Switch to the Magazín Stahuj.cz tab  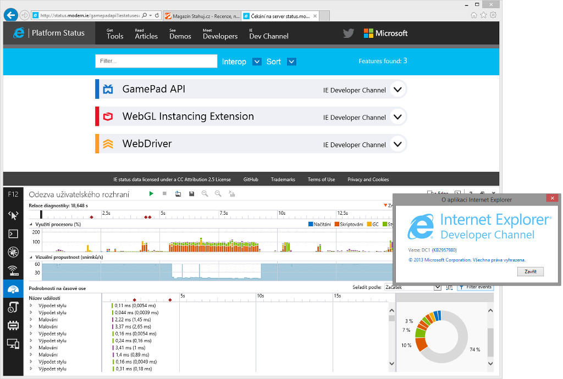[202, 16]
